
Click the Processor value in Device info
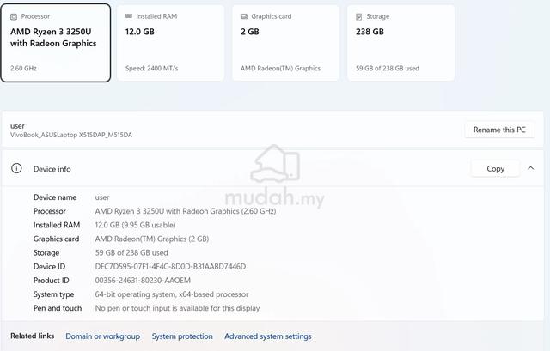click(186, 211)
